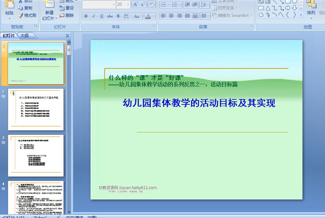
Task: Apply the font color A swatch
Action: [x=148, y=16]
